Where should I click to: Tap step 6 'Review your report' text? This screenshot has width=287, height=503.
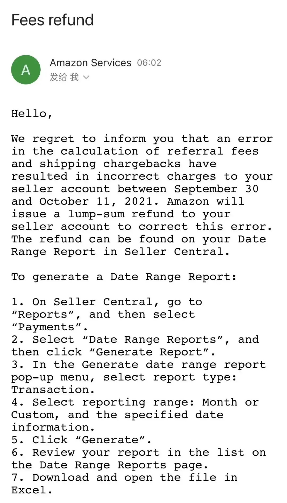(138, 459)
